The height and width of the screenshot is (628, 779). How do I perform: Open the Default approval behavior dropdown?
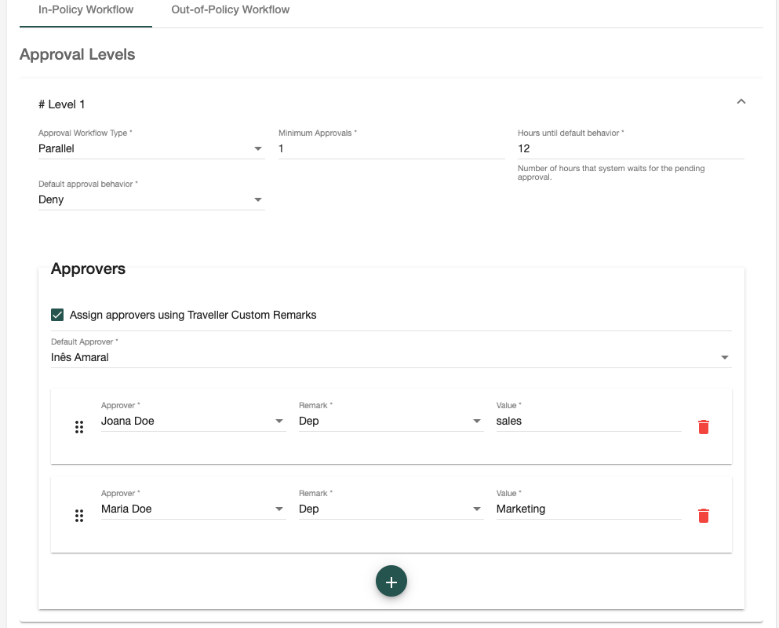pos(151,200)
